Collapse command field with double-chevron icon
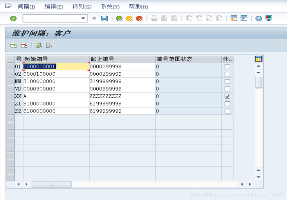This screenshot has width=287, height=200. [x=94, y=18]
